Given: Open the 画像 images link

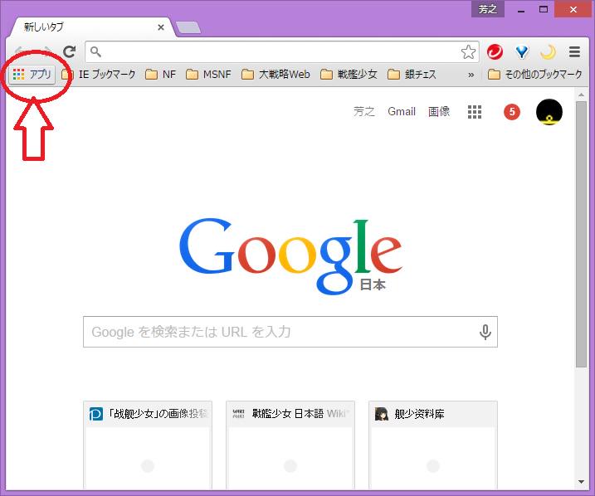Looking at the screenshot, I should click(439, 111).
